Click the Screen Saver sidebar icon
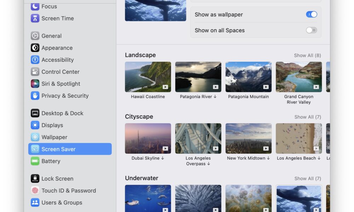 tap(35, 149)
